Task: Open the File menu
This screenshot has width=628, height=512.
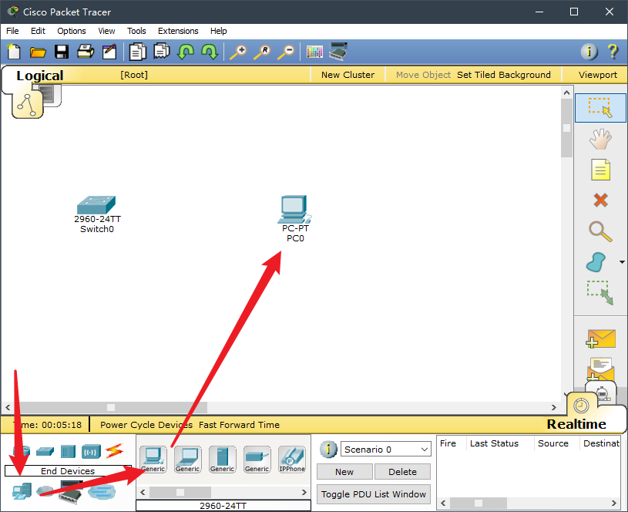Action: tap(12, 31)
